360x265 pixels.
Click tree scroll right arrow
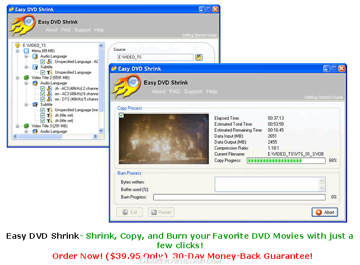point(95,136)
